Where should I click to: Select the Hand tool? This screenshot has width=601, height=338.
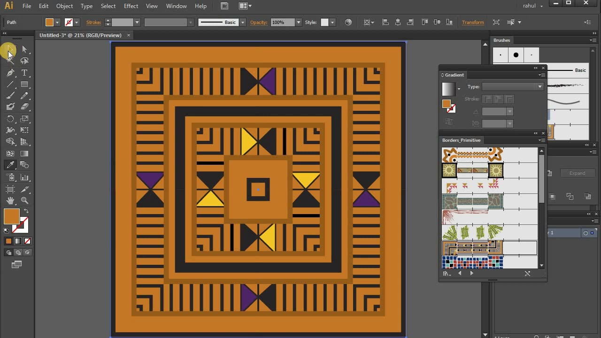click(10, 200)
